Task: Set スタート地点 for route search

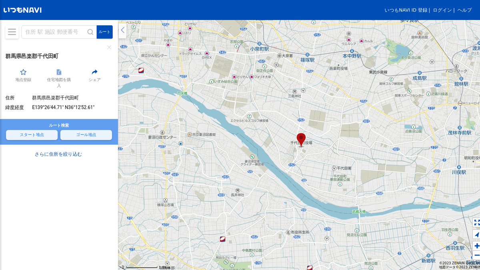Action: click(32, 135)
